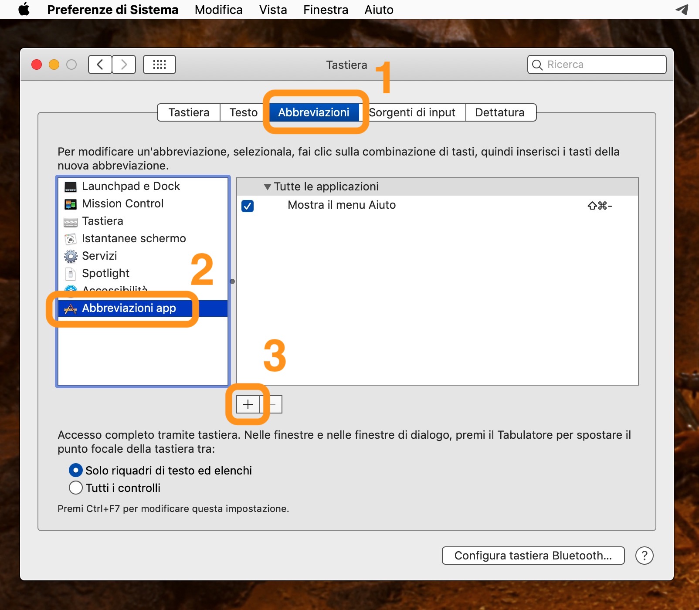Select Abbreviazioni app category
699x610 pixels.
143,308
